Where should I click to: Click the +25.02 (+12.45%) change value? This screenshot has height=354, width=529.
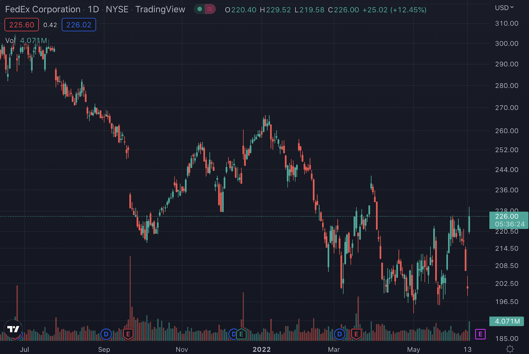point(394,10)
